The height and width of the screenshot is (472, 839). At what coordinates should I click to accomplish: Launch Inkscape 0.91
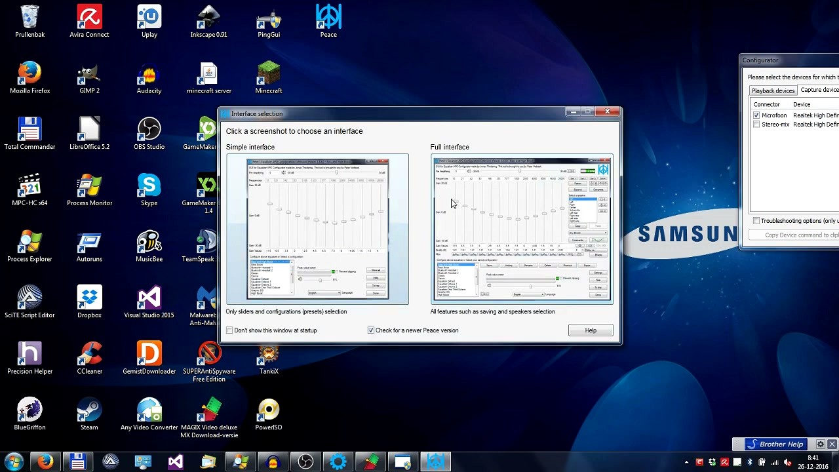208,18
